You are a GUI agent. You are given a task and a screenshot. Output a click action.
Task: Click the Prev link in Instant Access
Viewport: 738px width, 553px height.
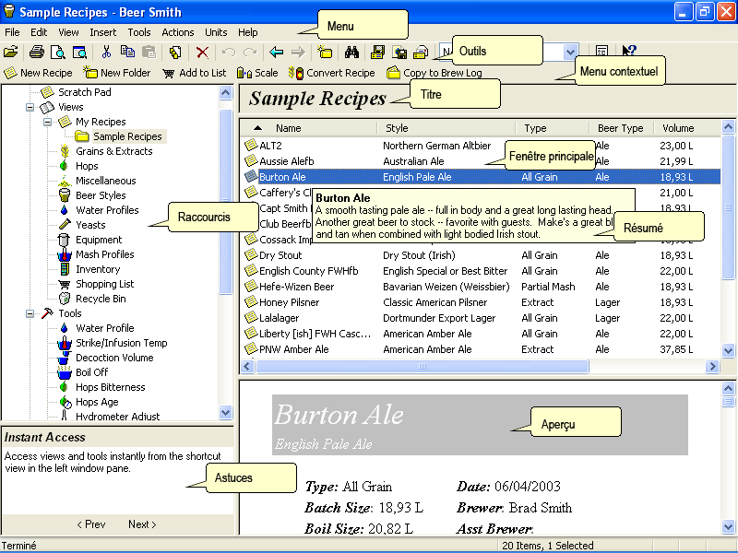coord(91,524)
